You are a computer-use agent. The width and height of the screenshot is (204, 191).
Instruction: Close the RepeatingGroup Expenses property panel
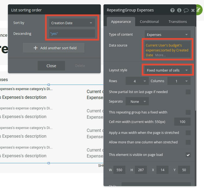[x=193, y=10]
